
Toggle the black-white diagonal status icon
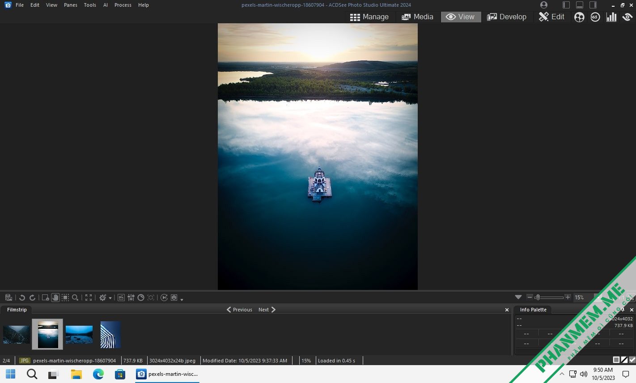pyautogui.click(x=624, y=360)
